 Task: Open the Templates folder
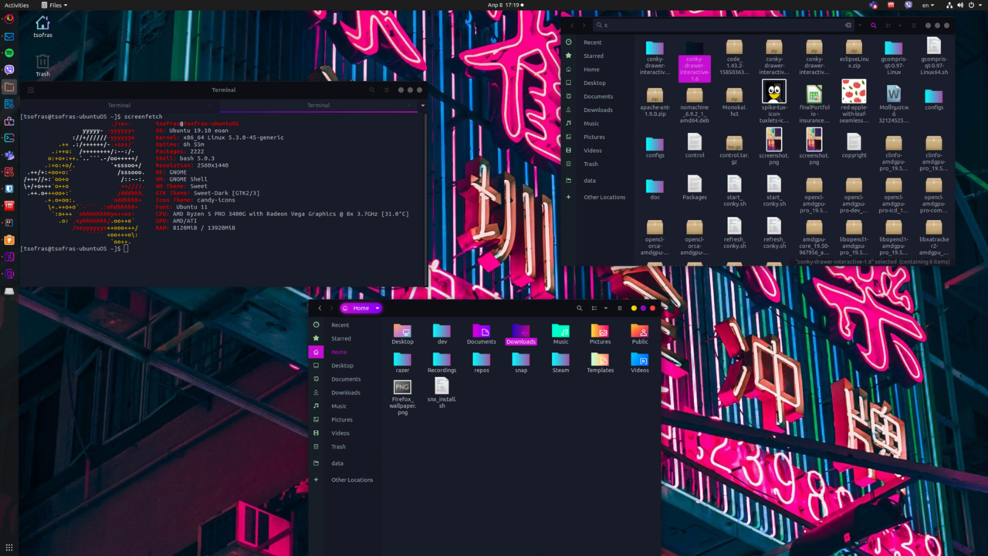(600, 363)
